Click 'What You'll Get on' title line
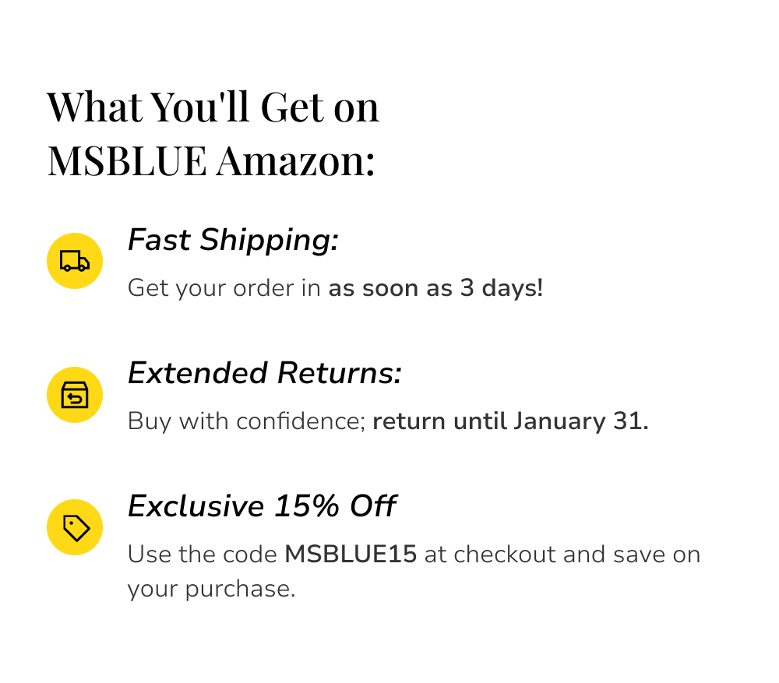The height and width of the screenshot is (683, 779). tap(213, 107)
